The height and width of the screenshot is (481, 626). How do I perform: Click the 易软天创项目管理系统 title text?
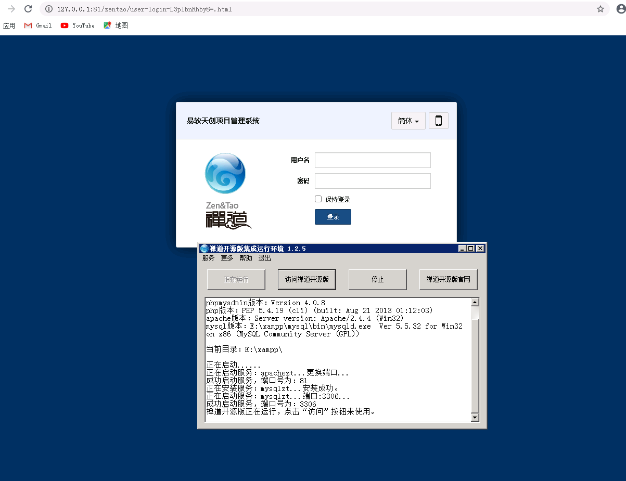coord(223,121)
